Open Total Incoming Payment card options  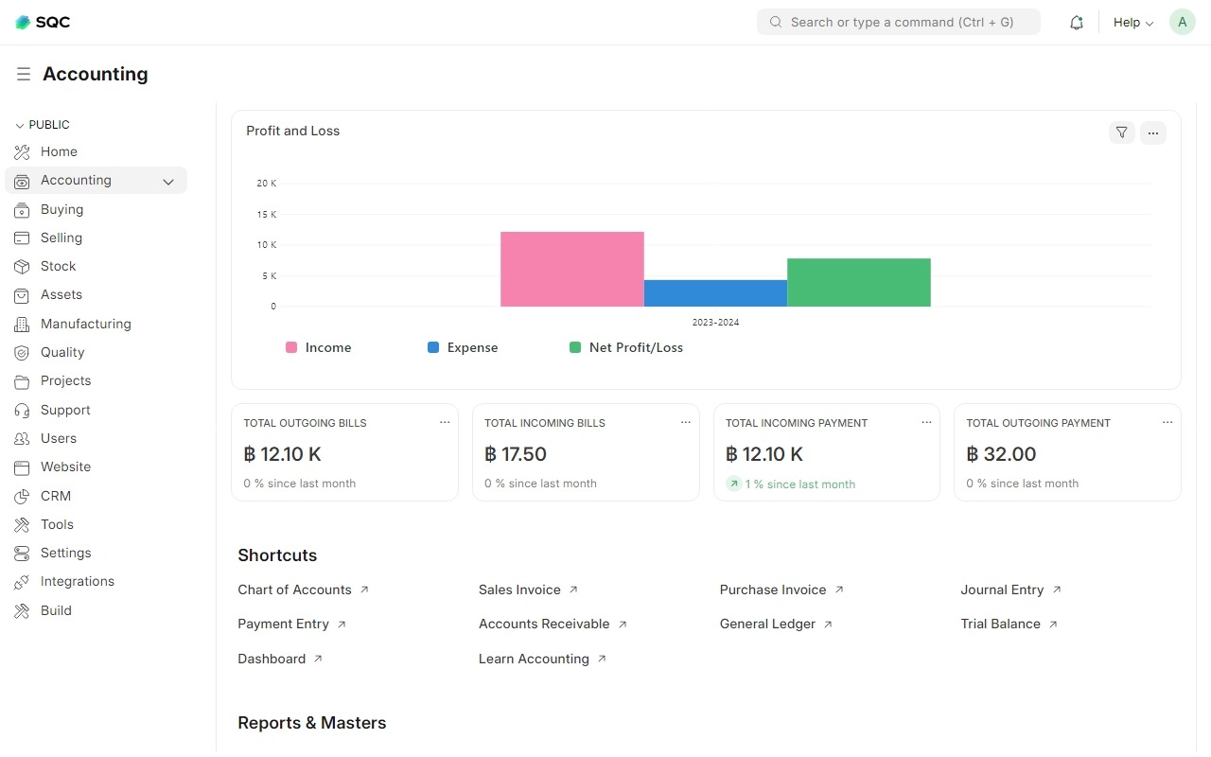tap(926, 423)
